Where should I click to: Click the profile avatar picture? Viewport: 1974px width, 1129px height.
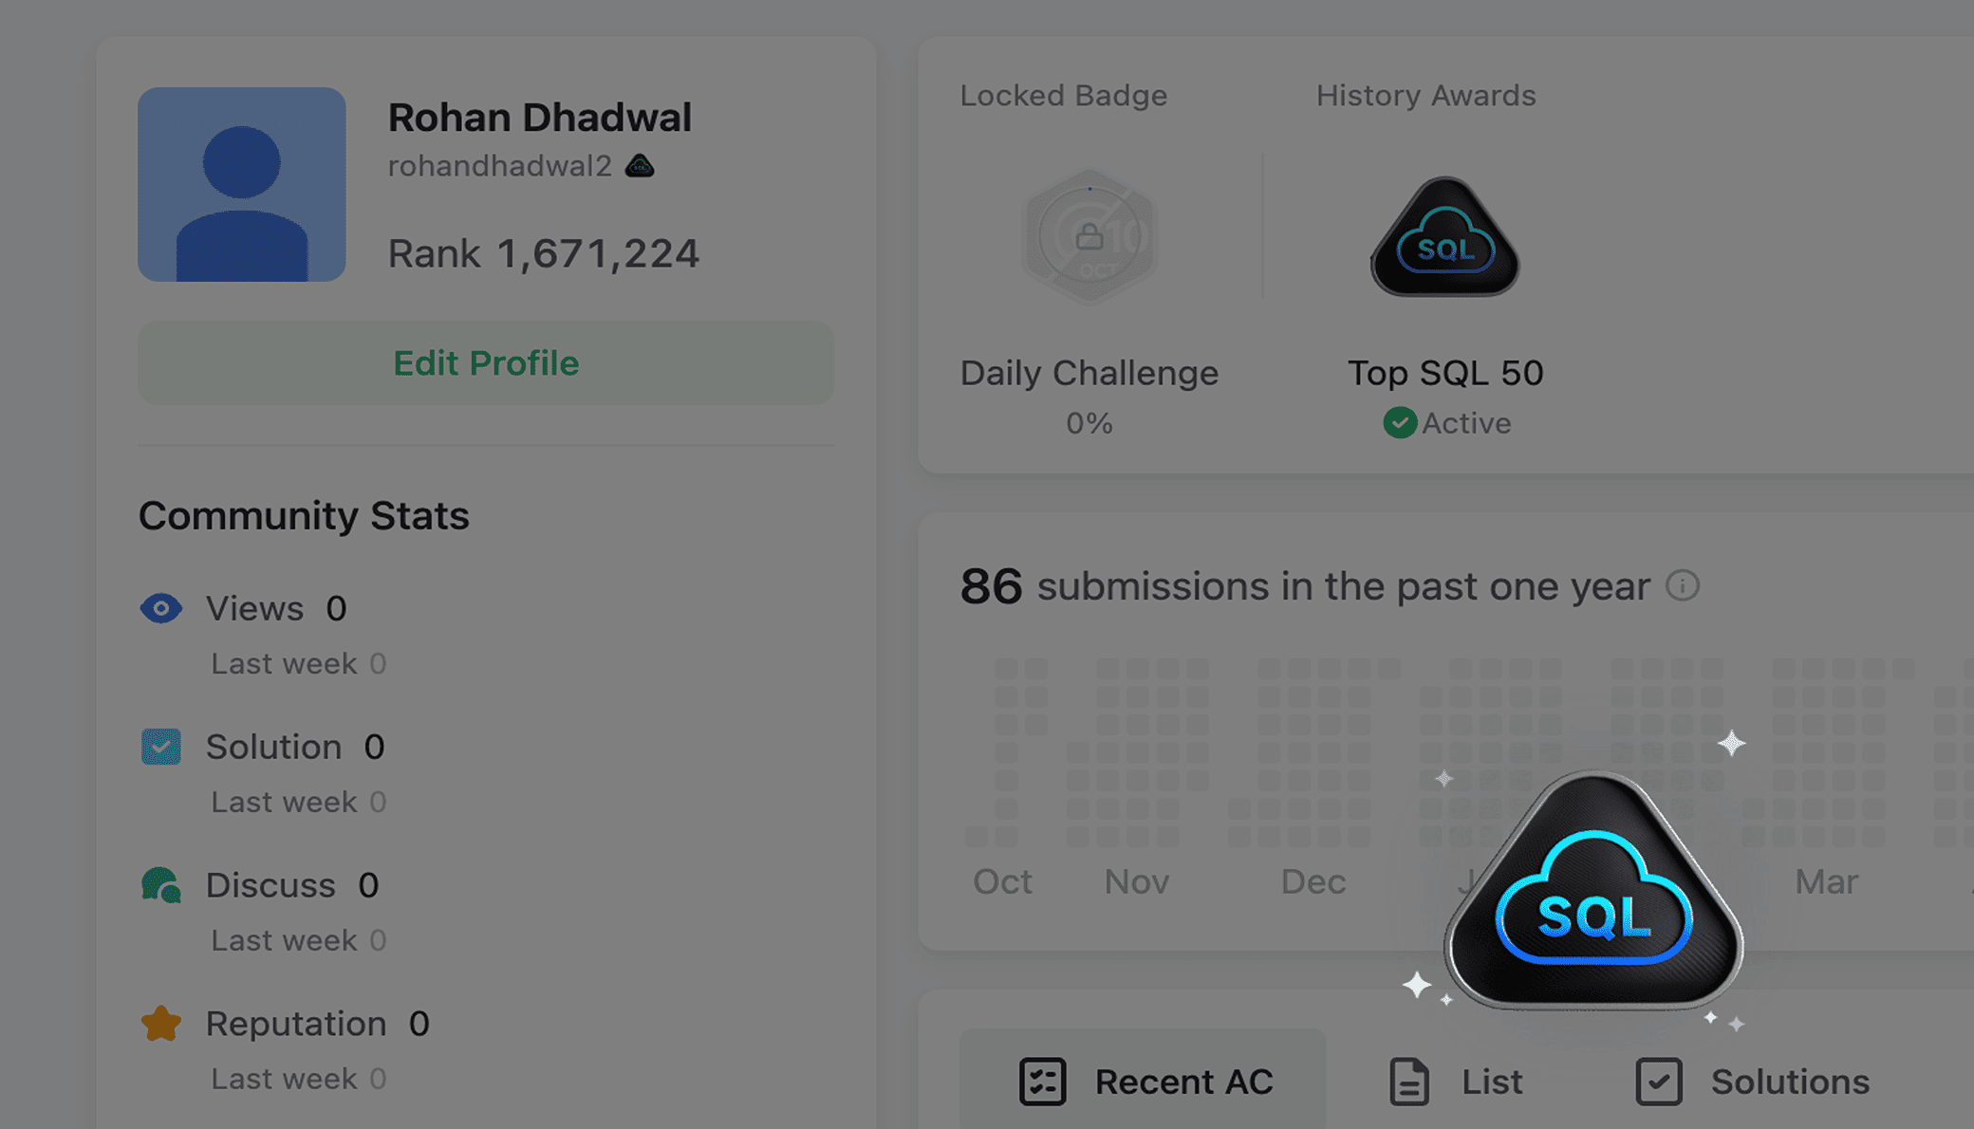click(242, 184)
